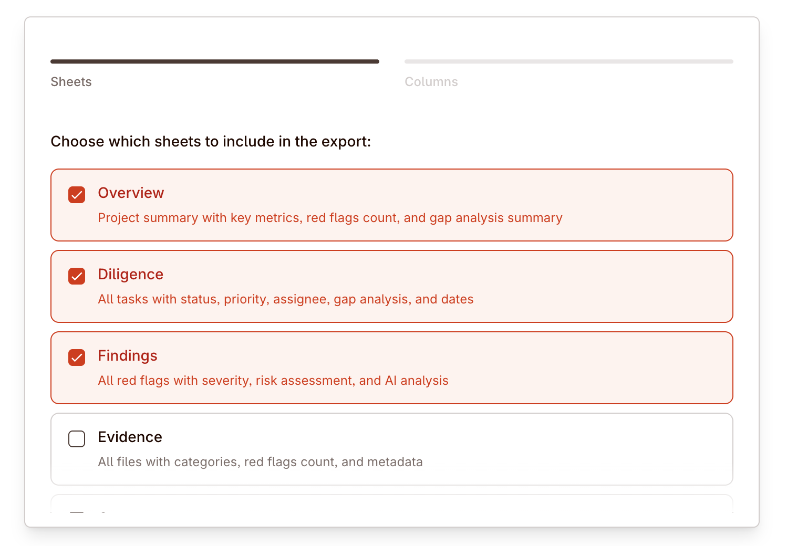The width and height of the screenshot is (787, 546).
Task: Disable the Findings sheet checkbox
Action: coord(77,358)
